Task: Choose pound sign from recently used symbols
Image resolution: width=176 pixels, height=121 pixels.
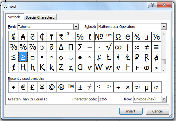Action: 33,87
